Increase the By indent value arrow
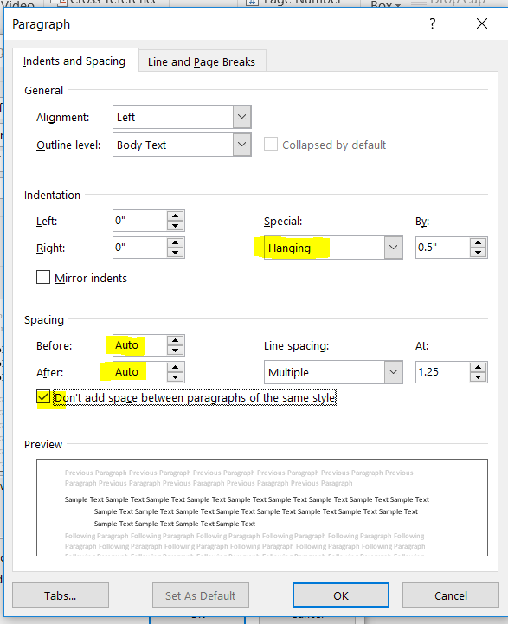508x624 pixels. 478,242
